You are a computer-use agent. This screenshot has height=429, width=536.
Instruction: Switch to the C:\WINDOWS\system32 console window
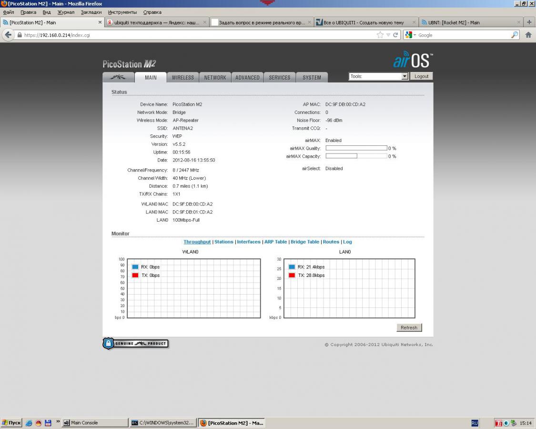click(163, 423)
